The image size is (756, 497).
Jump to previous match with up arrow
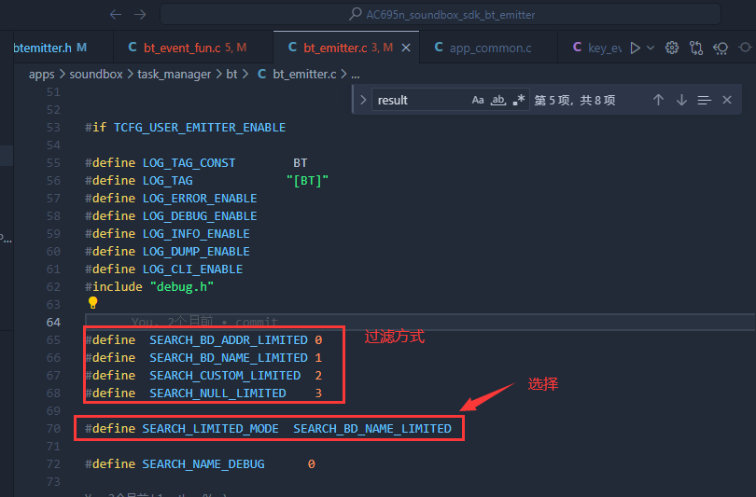658,100
